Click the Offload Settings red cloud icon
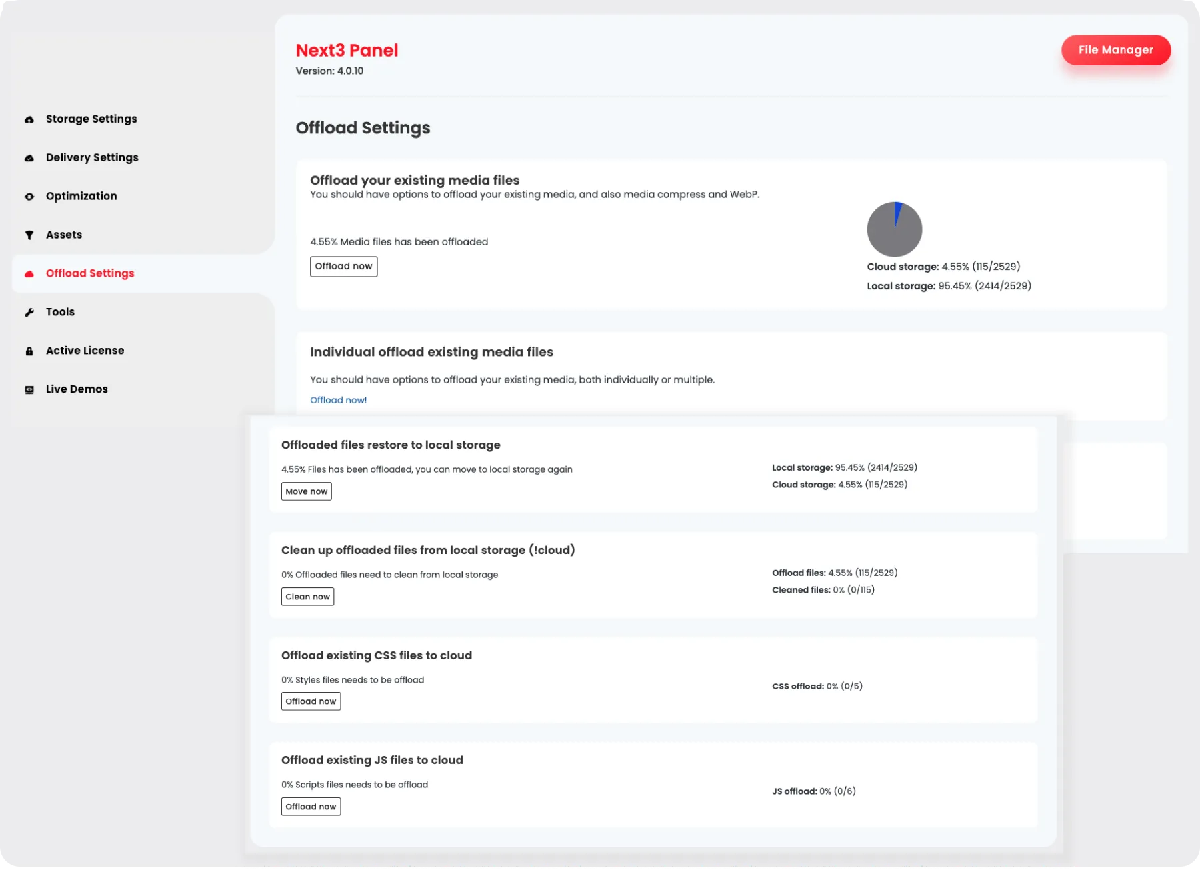Screen dimensions: 1200x870 [x=29, y=274]
